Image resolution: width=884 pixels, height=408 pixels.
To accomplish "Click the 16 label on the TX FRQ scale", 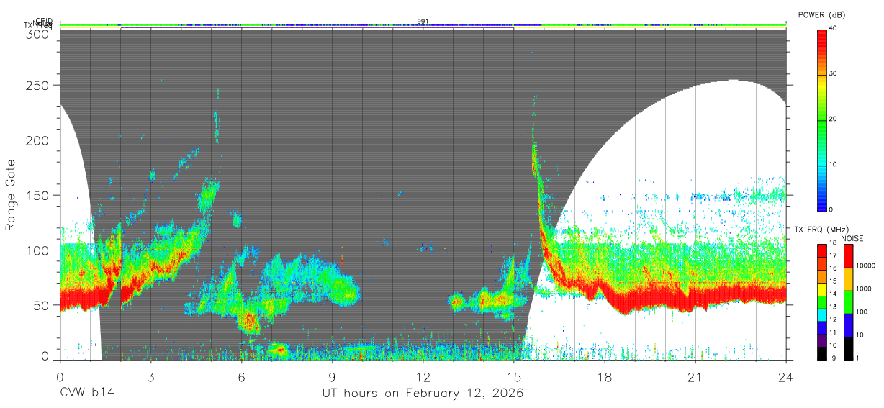I will 832,268.
